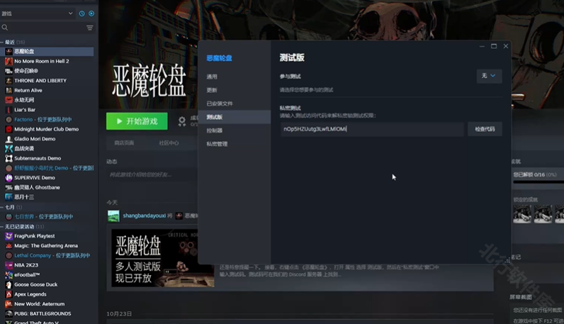
Task: Click THRONE AND LIBERTY game icon
Action: click(9, 81)
